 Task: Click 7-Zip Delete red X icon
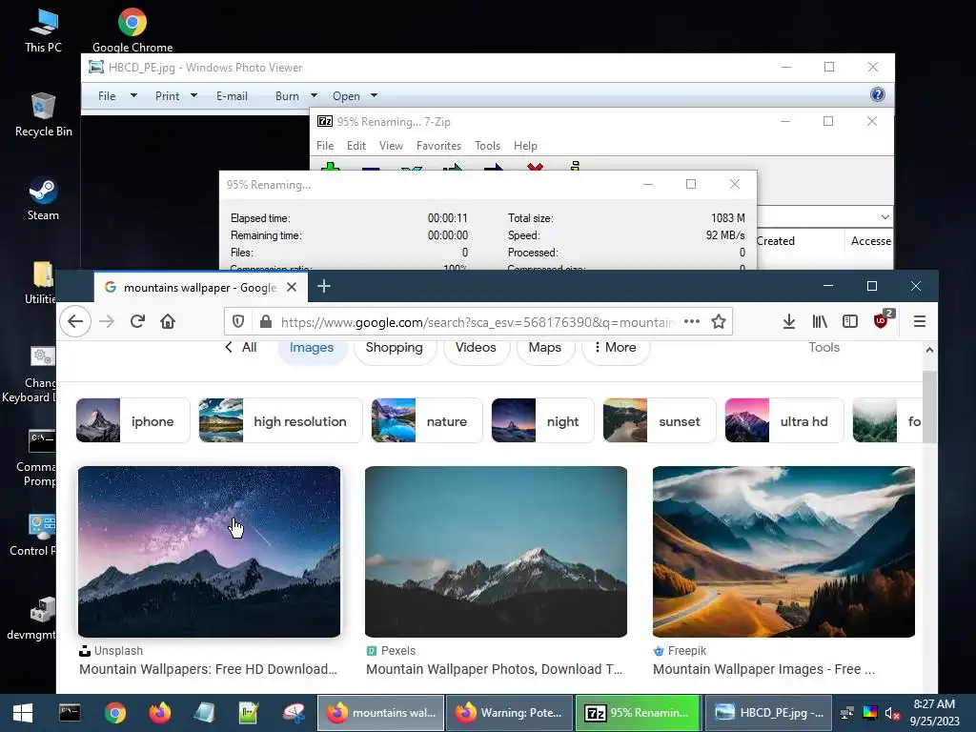pyautogui.click(x=535, y=168)
